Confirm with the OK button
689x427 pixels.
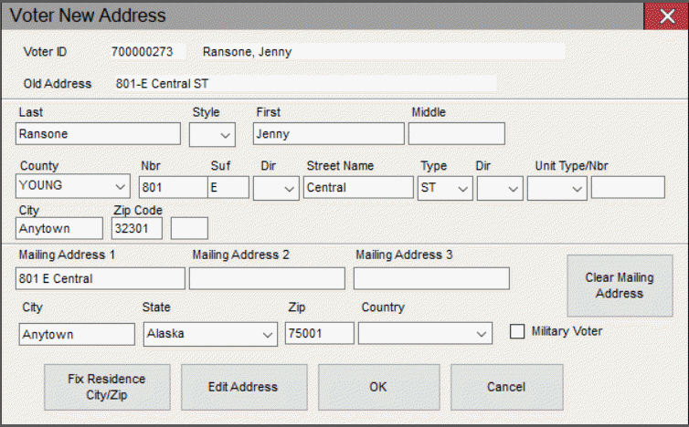[379, 387]
